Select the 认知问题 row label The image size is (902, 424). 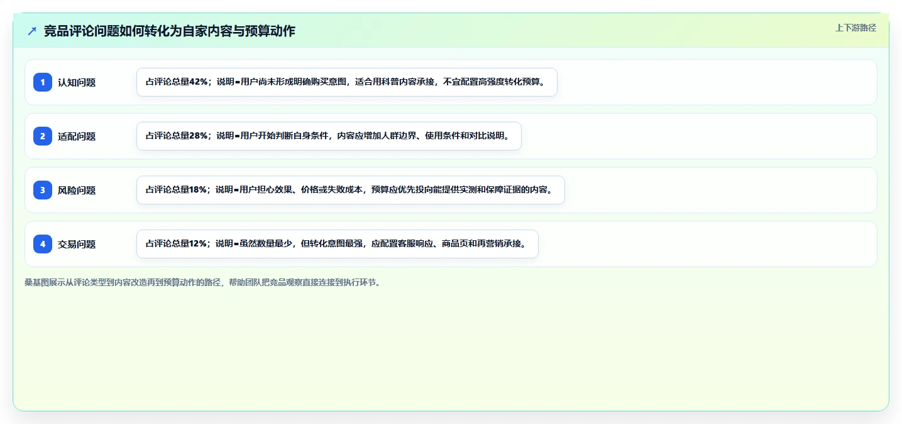tap(77, 82)
